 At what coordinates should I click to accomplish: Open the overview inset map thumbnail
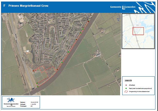pyautogui.click(x=139, y=31)
